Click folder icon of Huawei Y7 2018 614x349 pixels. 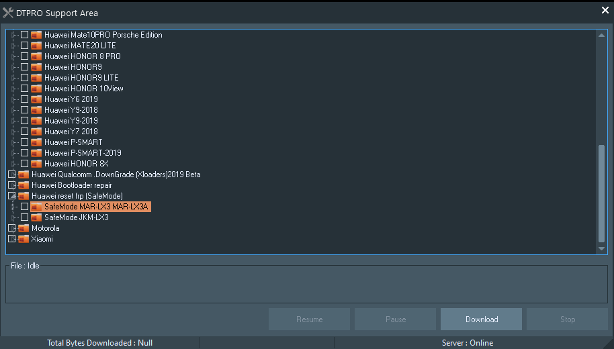pyautogui.click(x=36, y=132)
